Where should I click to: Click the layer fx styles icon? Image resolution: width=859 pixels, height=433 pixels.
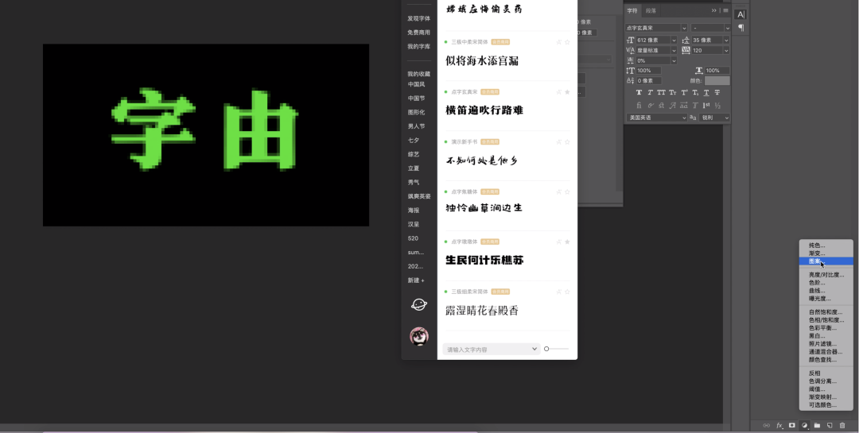tap(779, 426)
